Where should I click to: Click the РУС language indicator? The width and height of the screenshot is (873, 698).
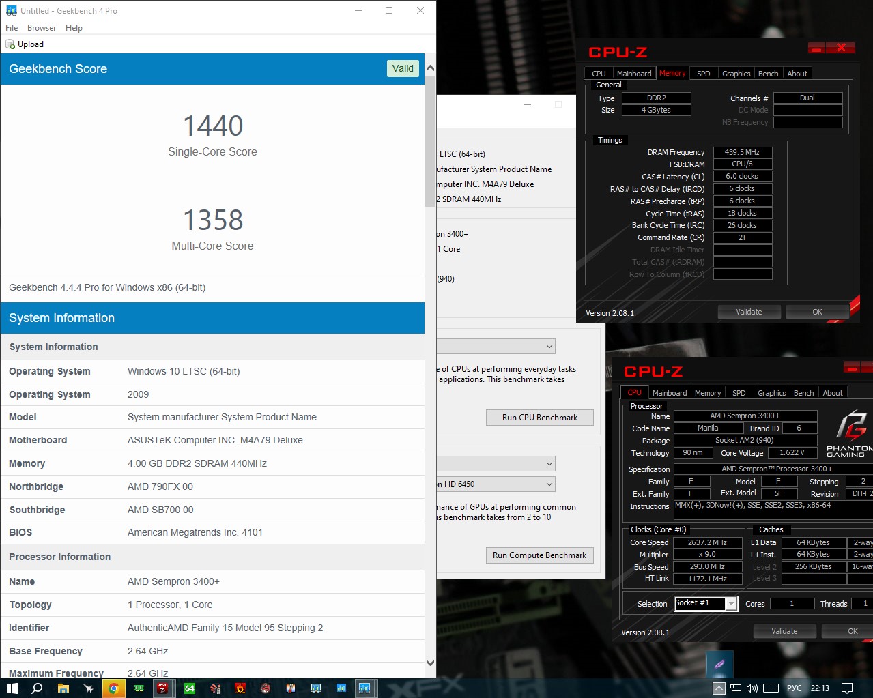[x=795, y=688]
